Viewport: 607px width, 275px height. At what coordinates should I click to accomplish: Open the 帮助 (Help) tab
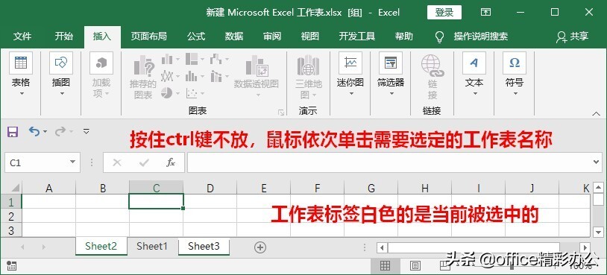click(x=403, y=37)
